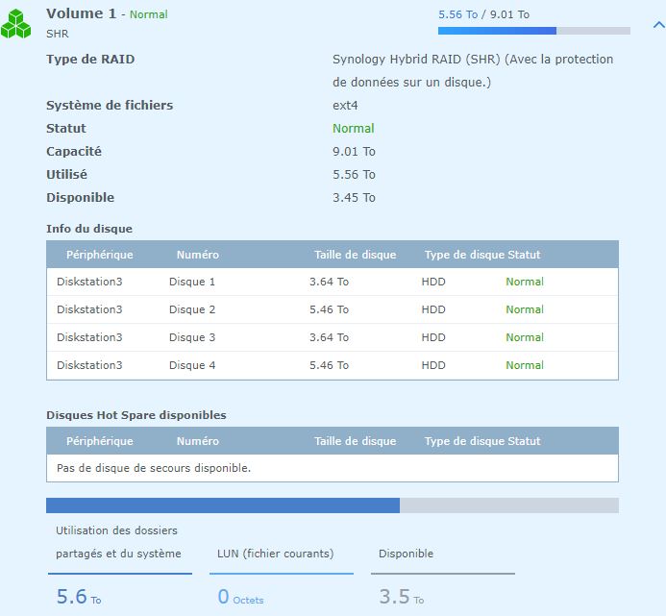Click the large storage usage bar
The image size is (666, 616).
click(333, 505)
